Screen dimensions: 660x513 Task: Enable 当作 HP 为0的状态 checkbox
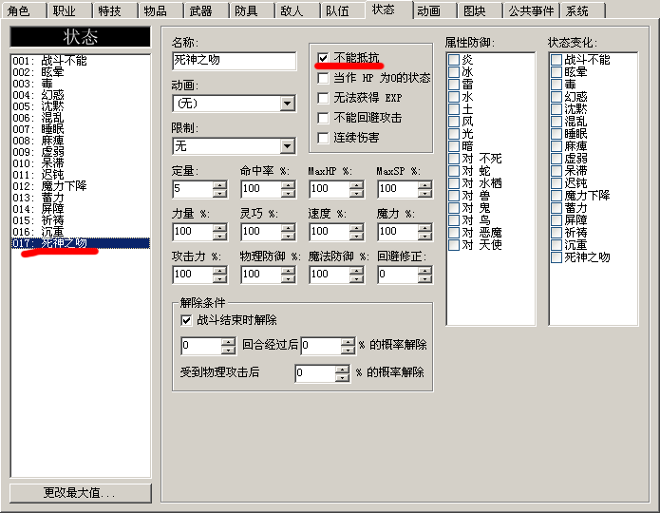tap(323, 78)
